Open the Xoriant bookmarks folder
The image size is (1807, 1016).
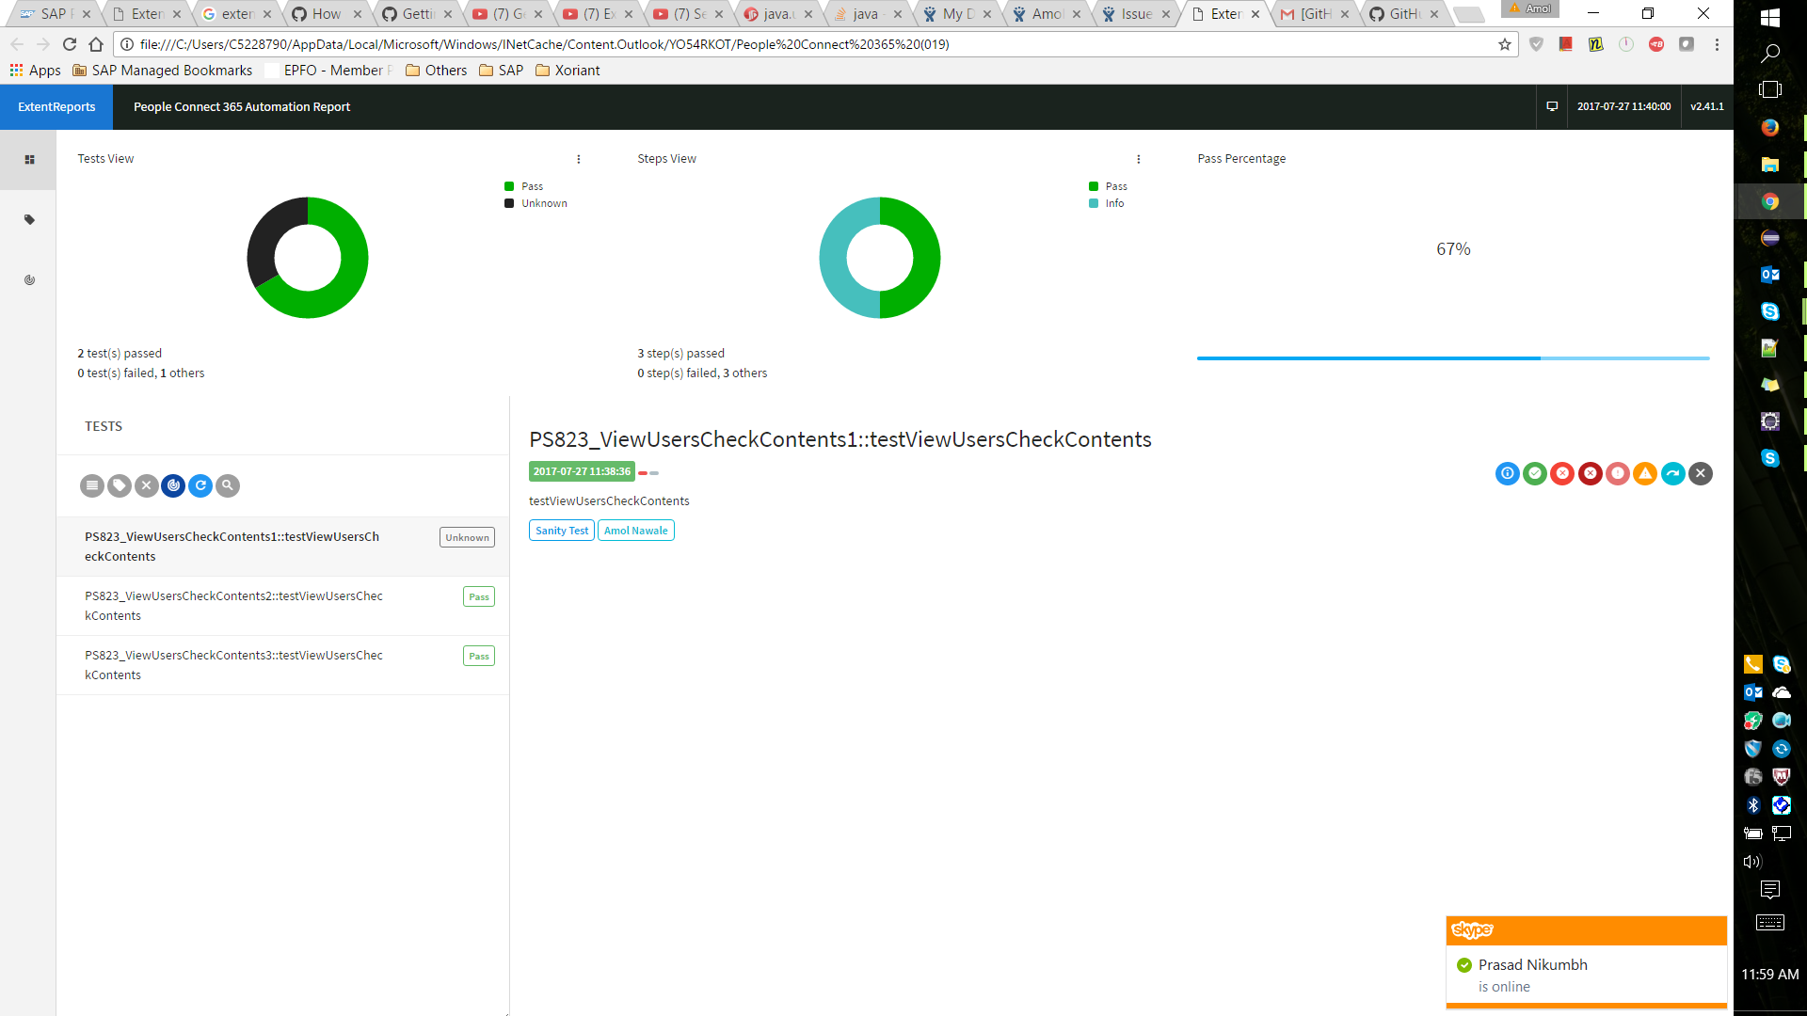tap(568, 71)
